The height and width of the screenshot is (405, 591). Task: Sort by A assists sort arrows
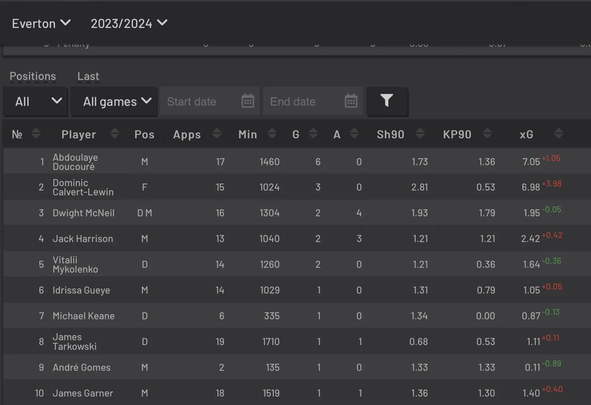pyautogui.click(x=354, y=134)
